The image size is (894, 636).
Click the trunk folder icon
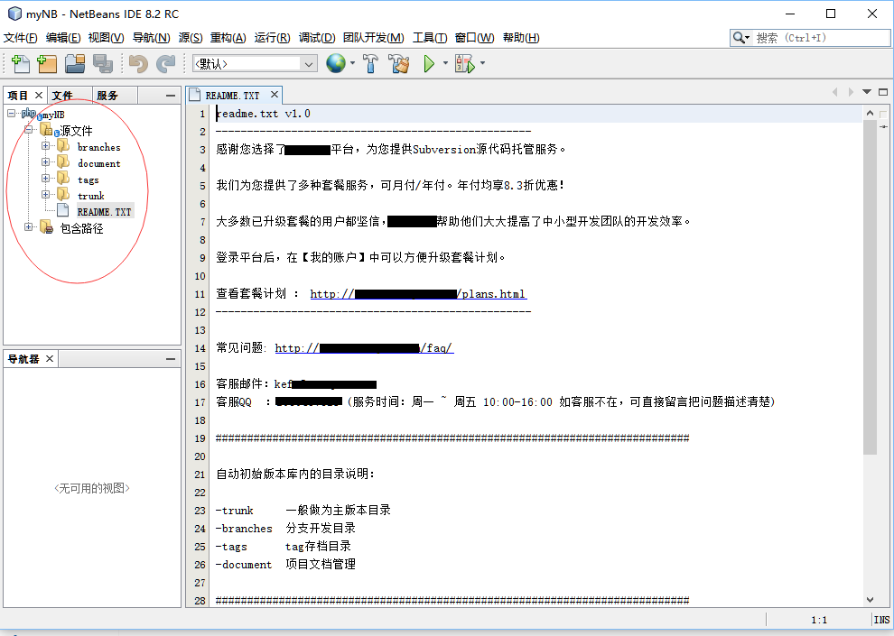click(63, 194)
